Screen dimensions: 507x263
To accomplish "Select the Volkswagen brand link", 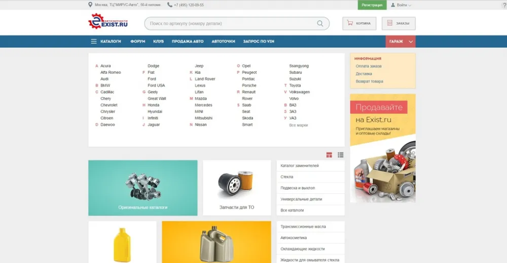I will click(x=300, y=92).
